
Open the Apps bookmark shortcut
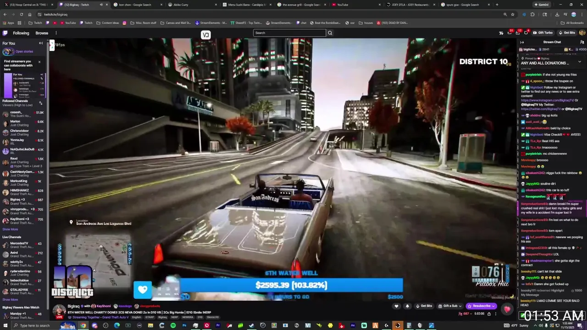pyautogui.click(x=9, y=23)
